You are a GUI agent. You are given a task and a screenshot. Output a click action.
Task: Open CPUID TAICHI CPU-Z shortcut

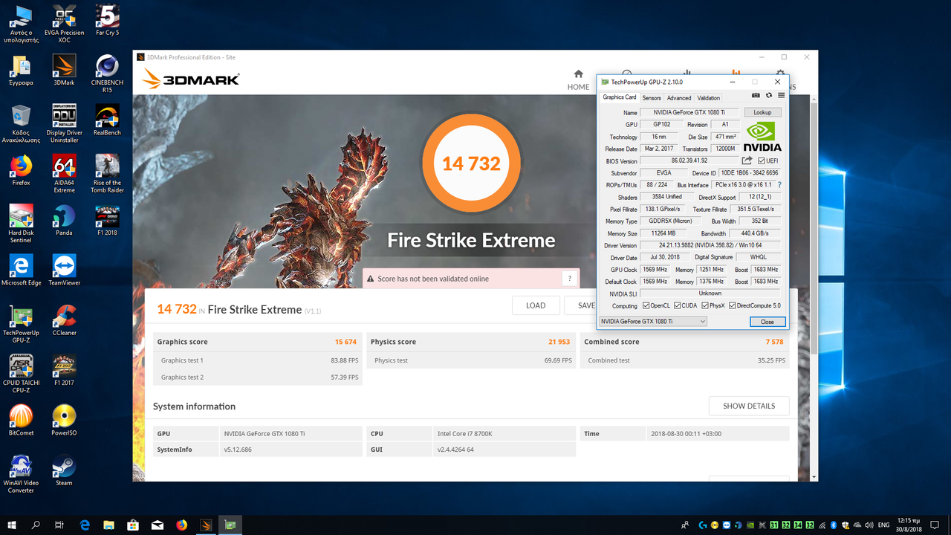[x=21, y=374]
